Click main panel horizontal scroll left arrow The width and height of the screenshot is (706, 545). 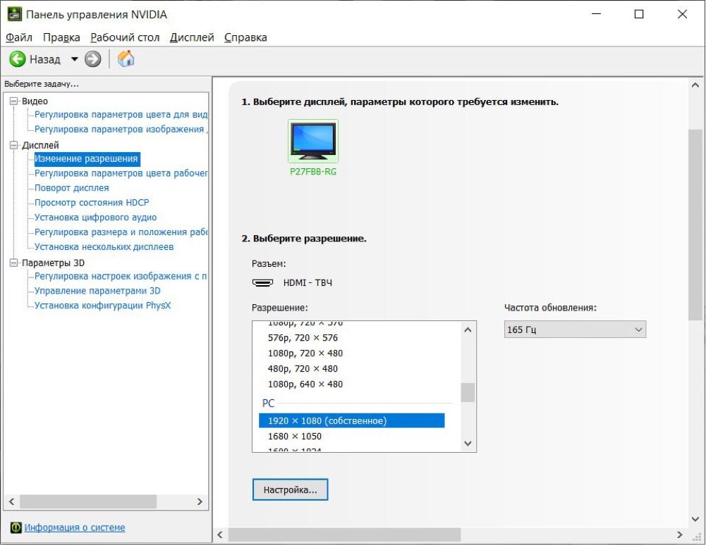(220, 534)
